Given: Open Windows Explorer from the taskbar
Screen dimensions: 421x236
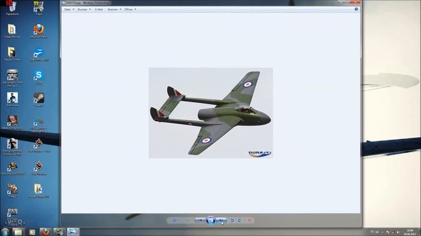Looking at the screenshot, I should 18,231.
